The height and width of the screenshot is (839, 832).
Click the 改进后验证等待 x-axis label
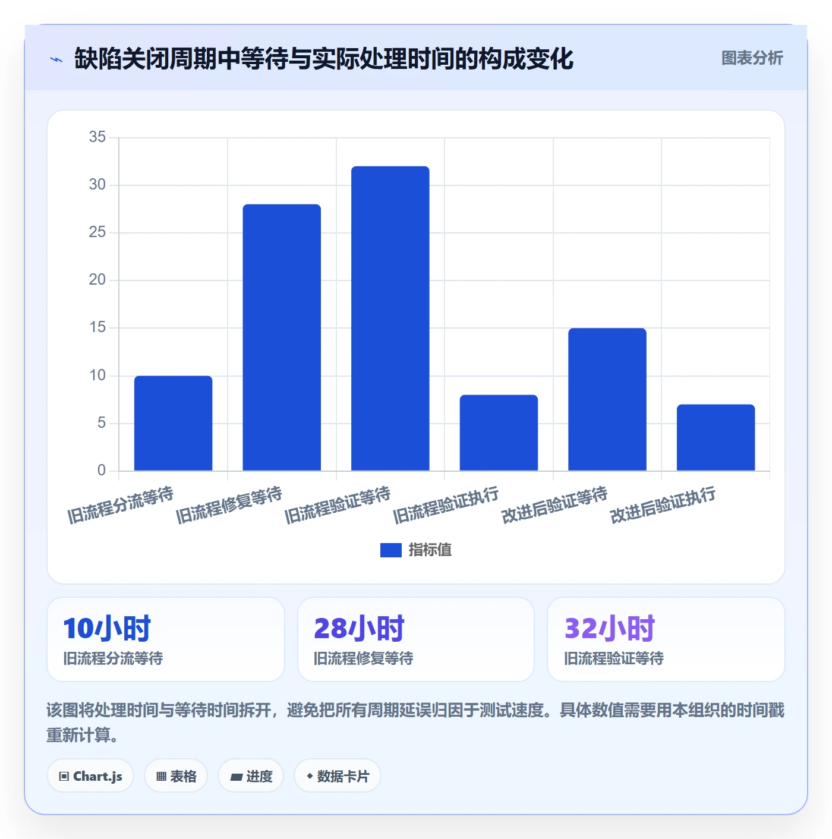click(x=554, y=505)
